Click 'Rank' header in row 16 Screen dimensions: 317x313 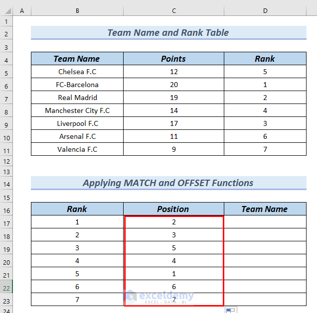(x=77, y=209)
